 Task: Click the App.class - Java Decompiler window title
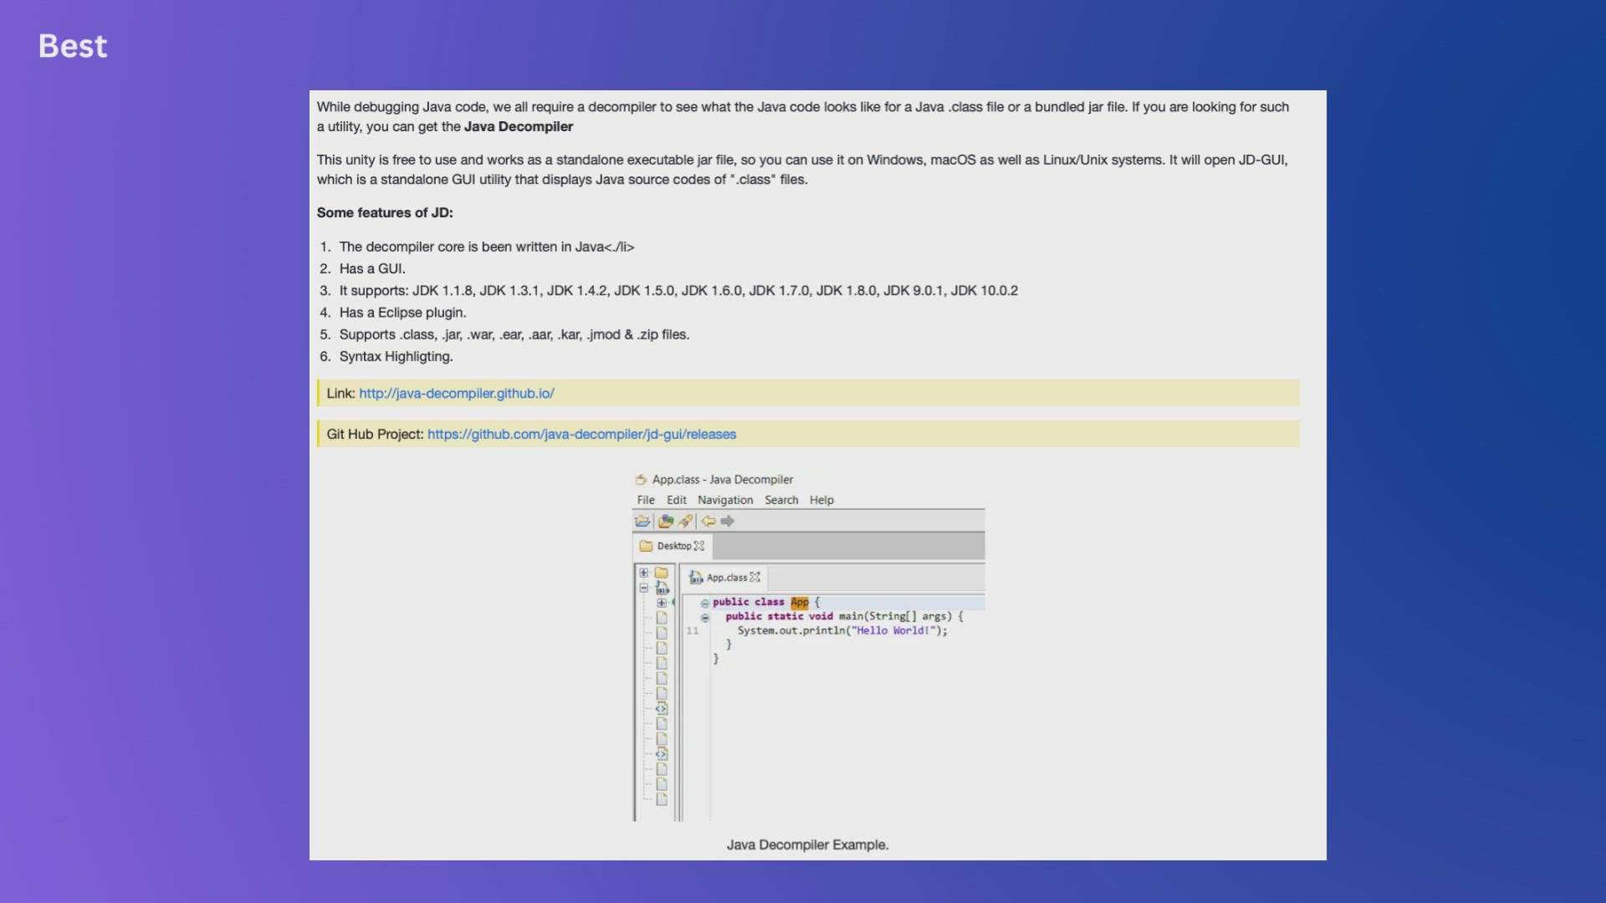(x=723, y=480)
